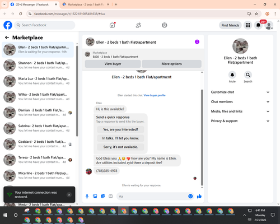Open the browser tab search dropdown arrow

pos(4,4)
